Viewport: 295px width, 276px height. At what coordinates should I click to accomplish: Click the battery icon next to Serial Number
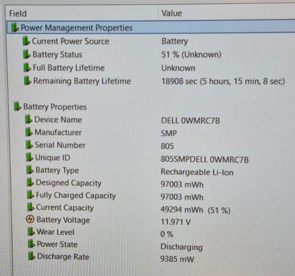(29, 145)
